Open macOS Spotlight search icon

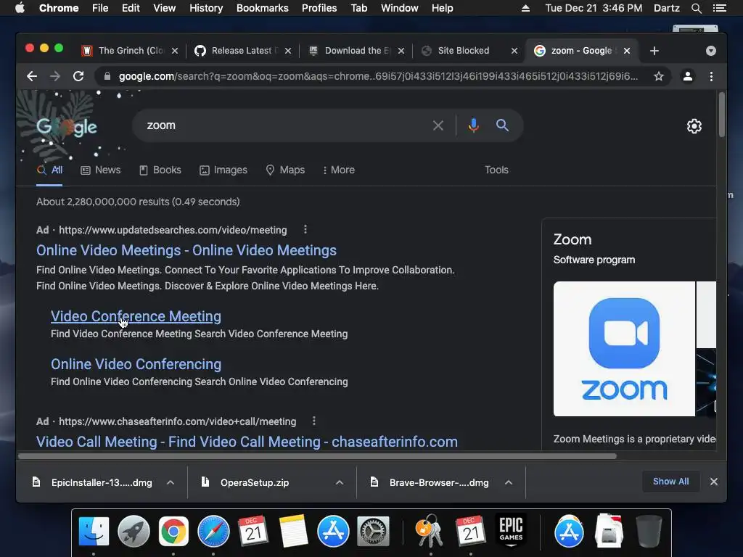696,8
